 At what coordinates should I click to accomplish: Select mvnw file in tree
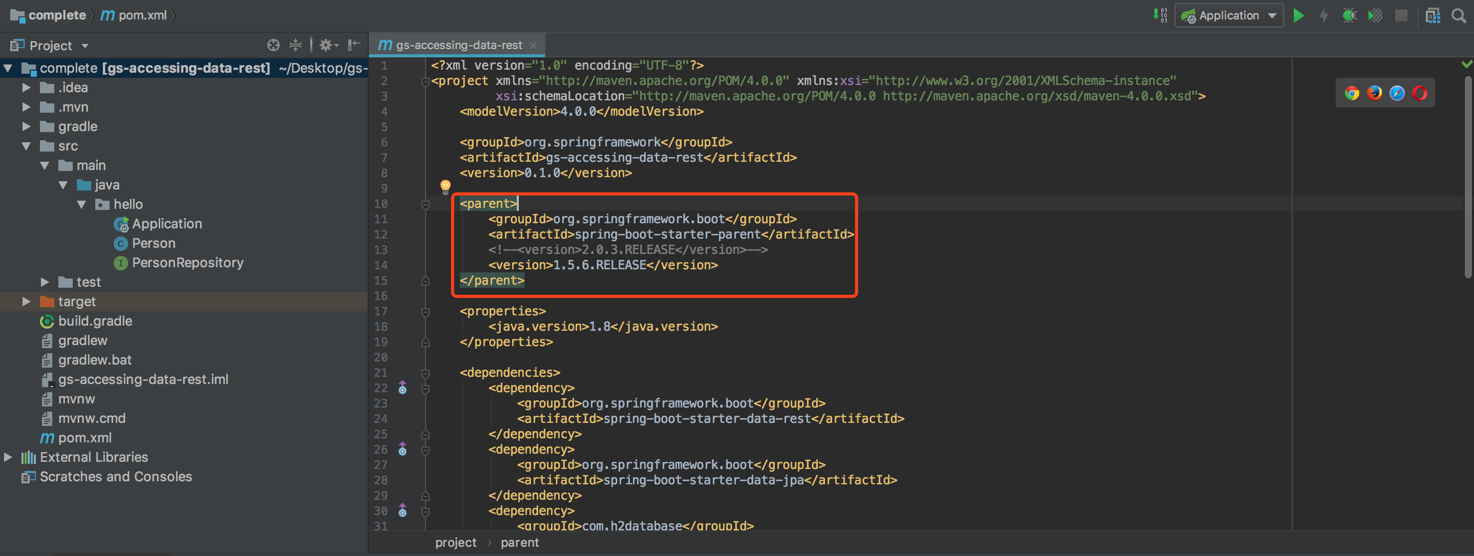tap(76, 399)
